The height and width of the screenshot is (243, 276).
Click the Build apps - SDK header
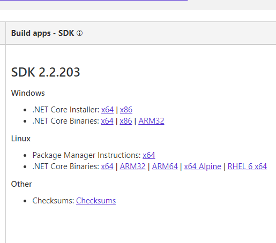pyautogui.click(x=42, y=33)
